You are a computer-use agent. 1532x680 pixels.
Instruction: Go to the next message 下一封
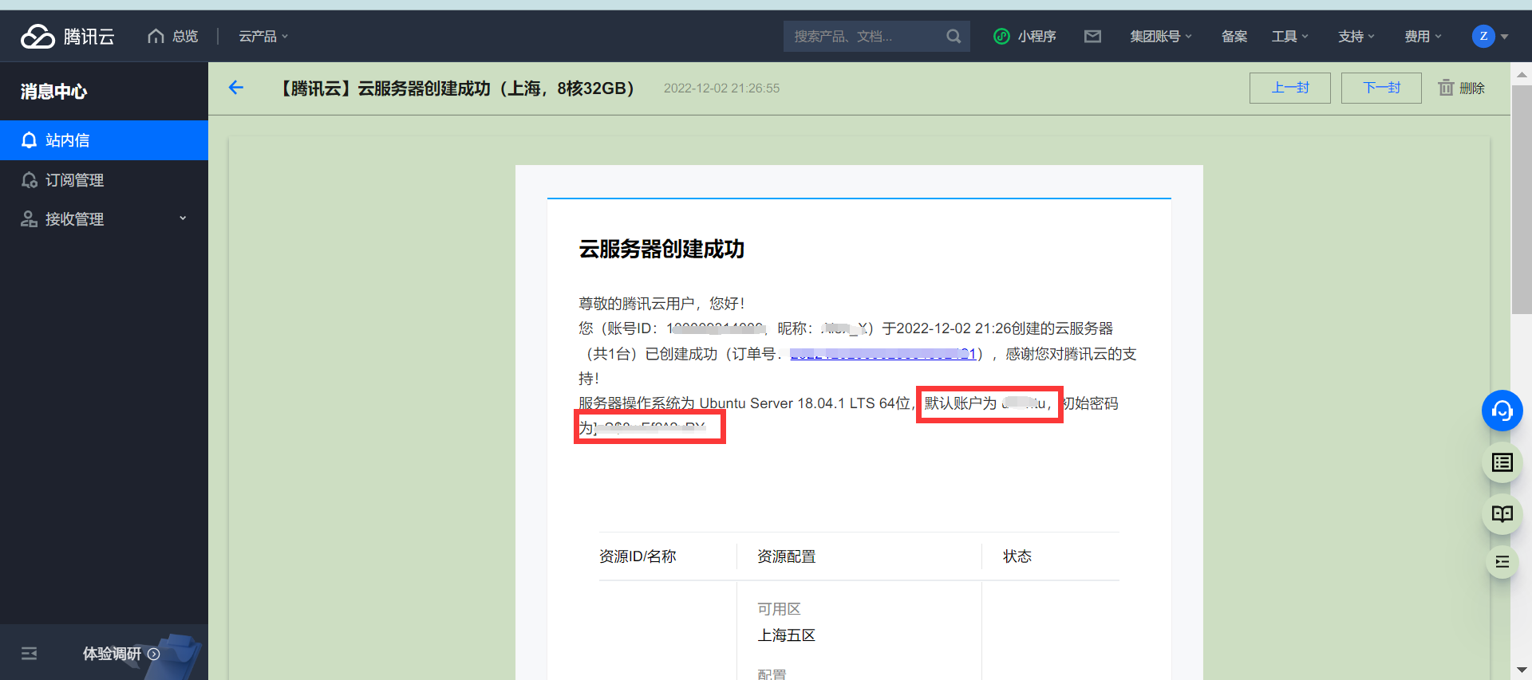pos(1381,88)
